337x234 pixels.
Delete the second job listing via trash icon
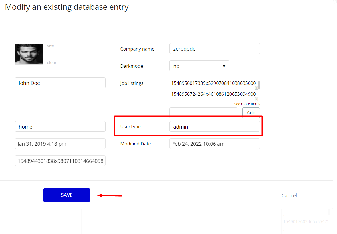coord(257,99)
